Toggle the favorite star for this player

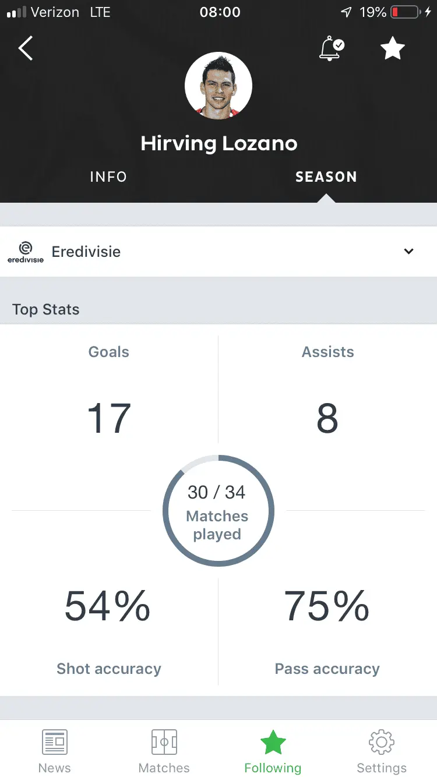tap(393, 48)
